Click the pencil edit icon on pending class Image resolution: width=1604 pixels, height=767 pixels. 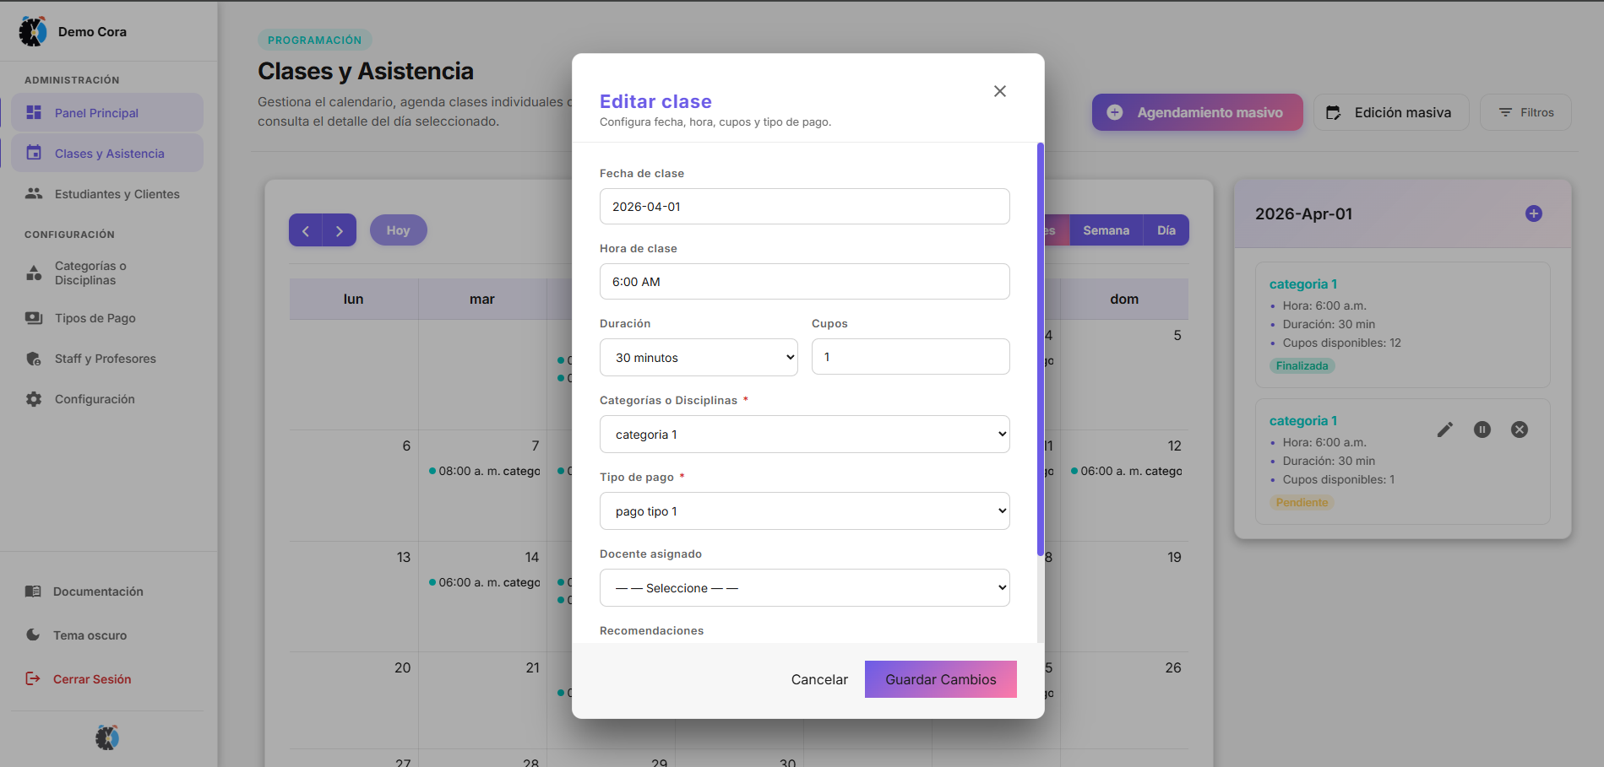pos(1444,429)
